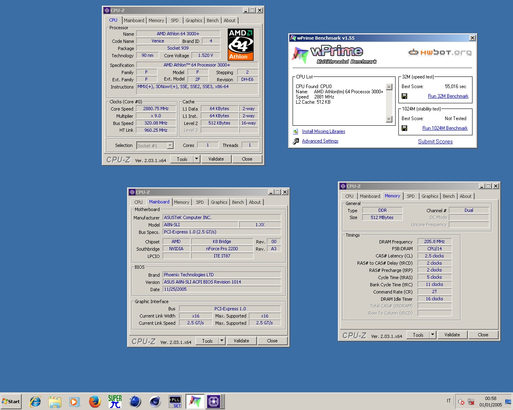Image resolution: width=513 pixels, height=410 pixels.
Task: Click scroll down arrow in CPU List
Action: (x=389, y=119)
